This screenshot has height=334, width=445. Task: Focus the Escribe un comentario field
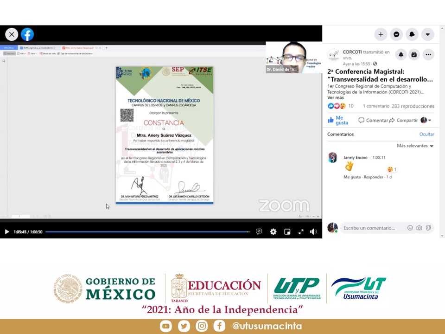click(371, 228)
